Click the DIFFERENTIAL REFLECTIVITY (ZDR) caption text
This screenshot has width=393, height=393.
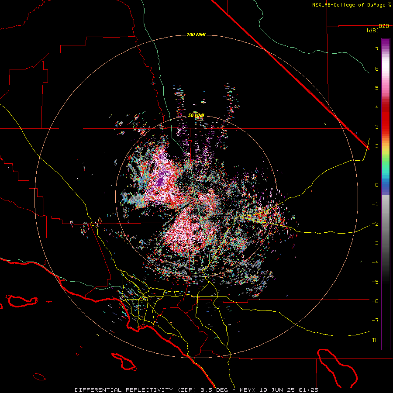pos(136,390)
